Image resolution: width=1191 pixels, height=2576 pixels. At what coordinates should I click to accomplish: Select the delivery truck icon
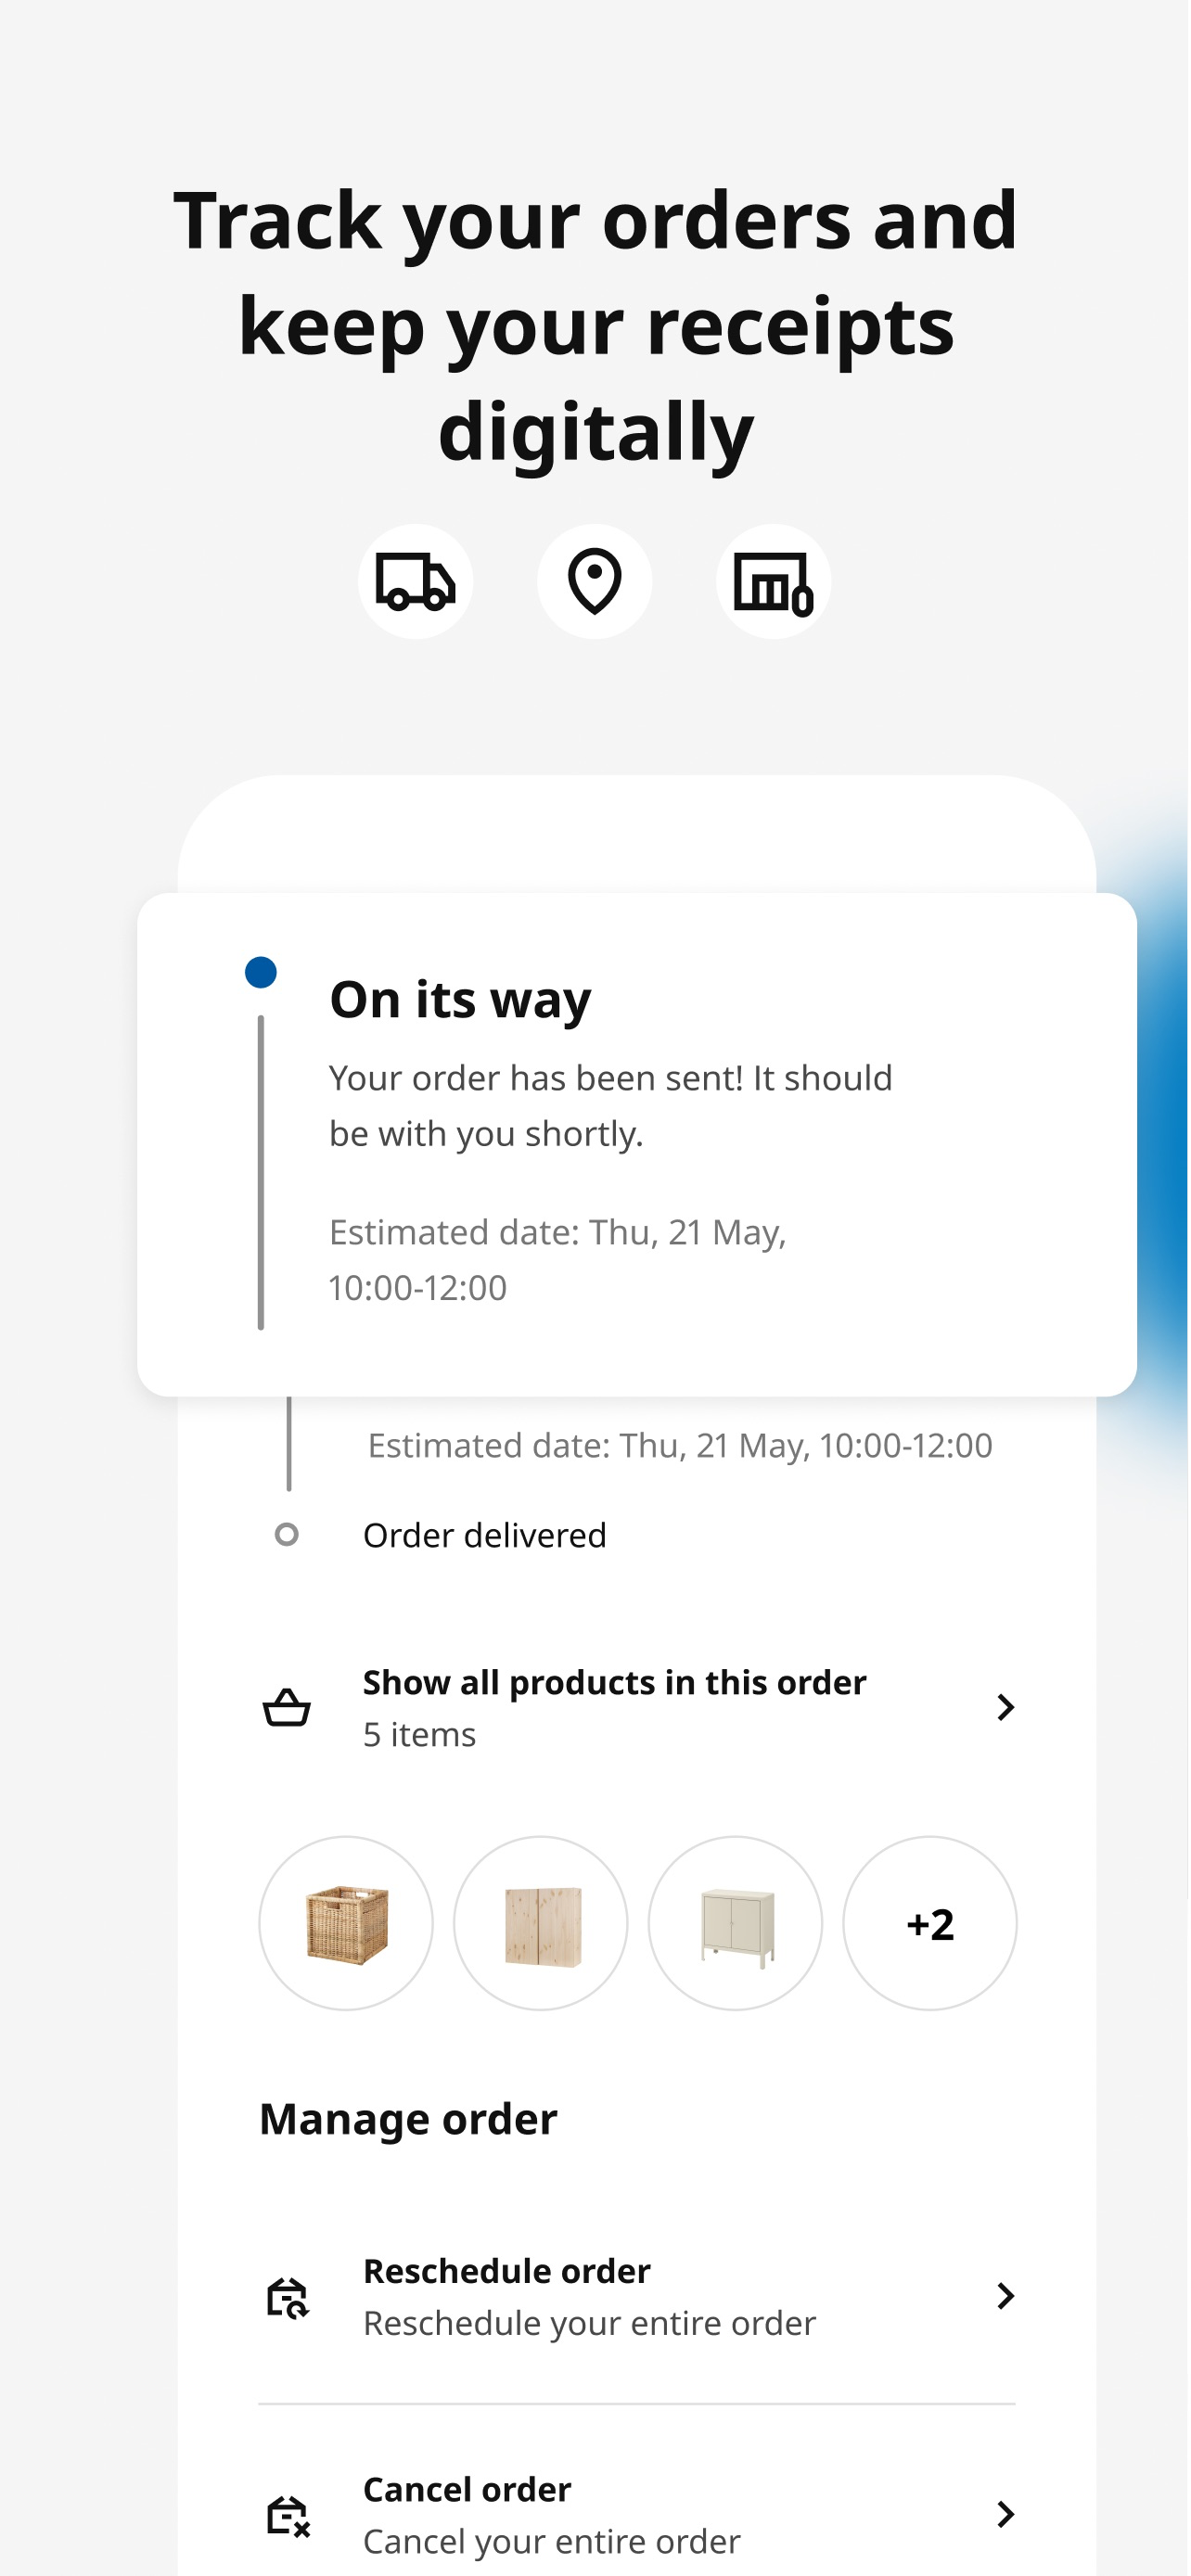[414, 582]
